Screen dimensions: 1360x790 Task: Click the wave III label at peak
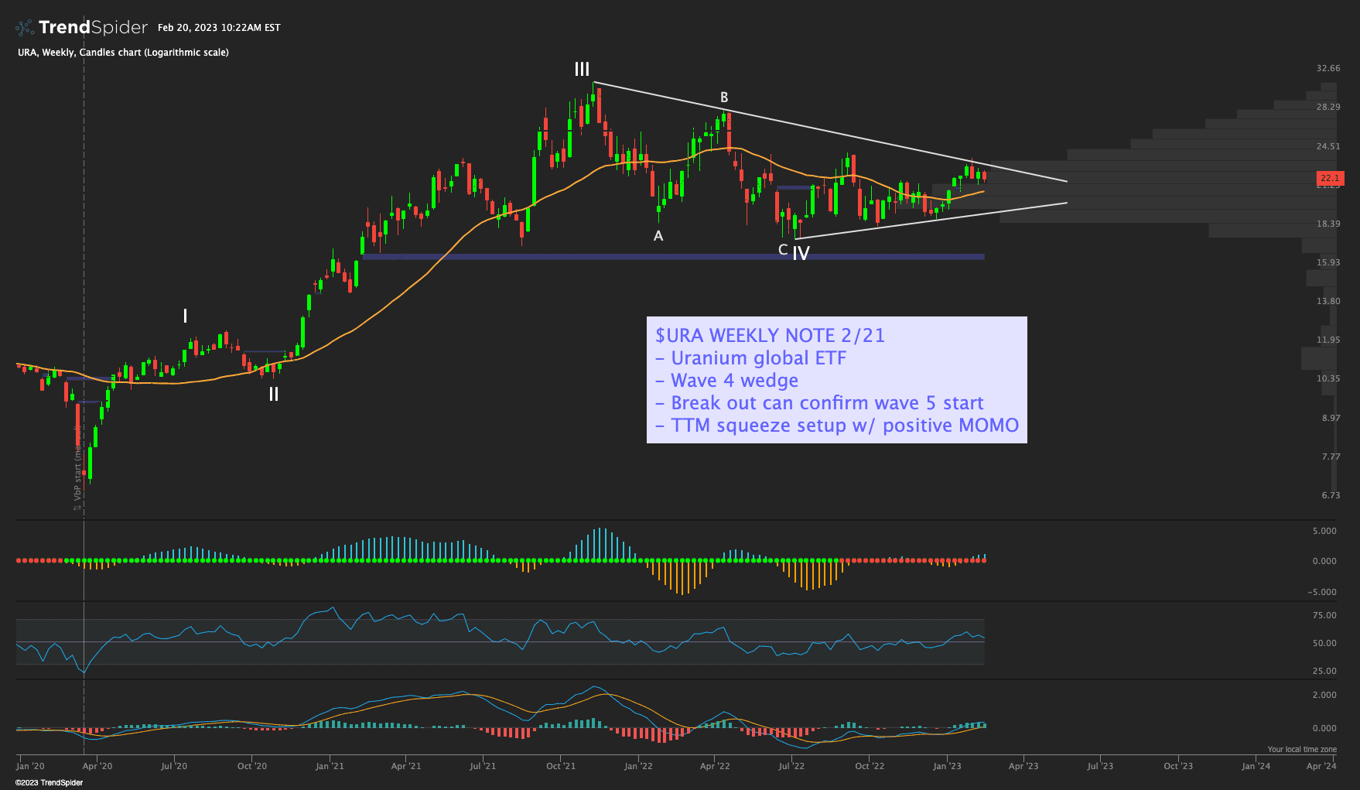(582, 70)
